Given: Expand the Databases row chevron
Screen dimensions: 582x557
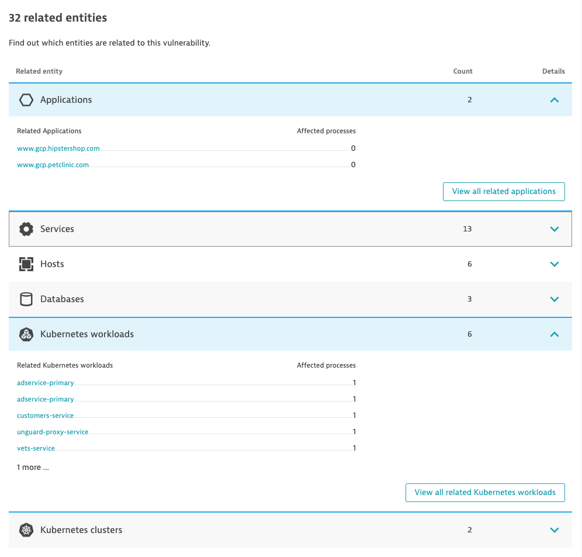Looking at the screenshot, I should (555, 299).
